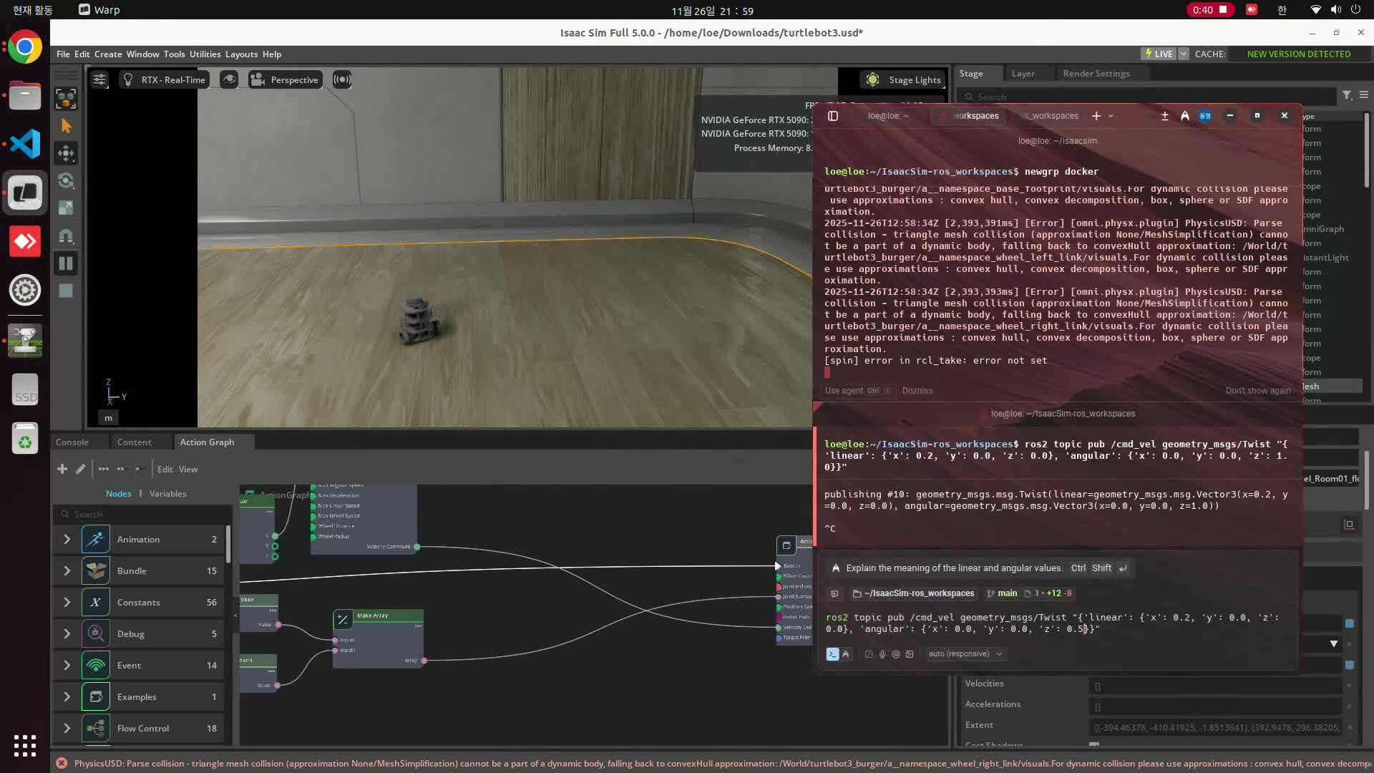Pause the simulation from the left toolbar
This screenshot has width=1374, height=773.
point(66,263)
